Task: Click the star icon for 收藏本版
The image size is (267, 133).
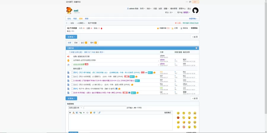Action: (158, 28)
